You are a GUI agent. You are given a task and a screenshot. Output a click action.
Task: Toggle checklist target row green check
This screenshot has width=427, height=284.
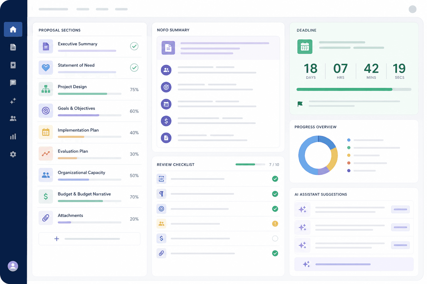[275, 209]
